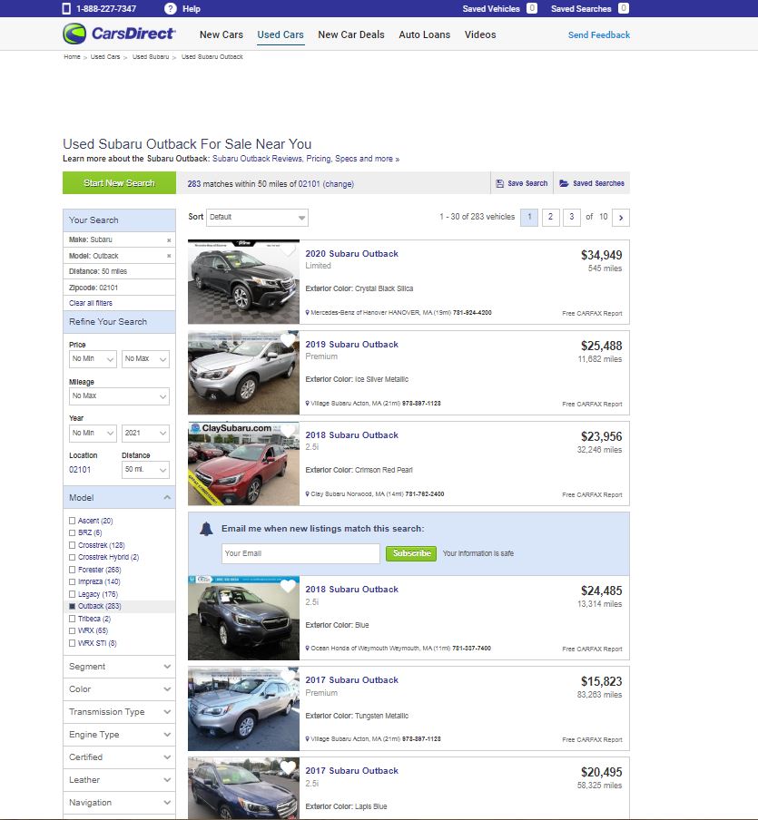The image size is (758, 820).
Task: Click the Start New Search button
Action: [x=119, y=183]
